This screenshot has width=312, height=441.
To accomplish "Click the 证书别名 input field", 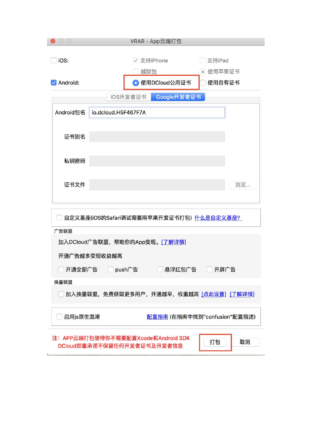I will pyautogui.click(x=157, y=137).
